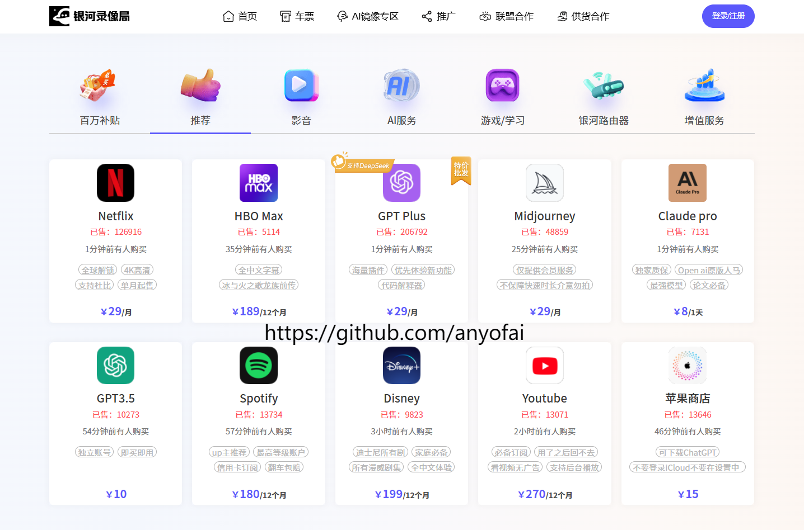Go to AI镜像专区 section
Screen dimensions: 804x530
(368, 16)
